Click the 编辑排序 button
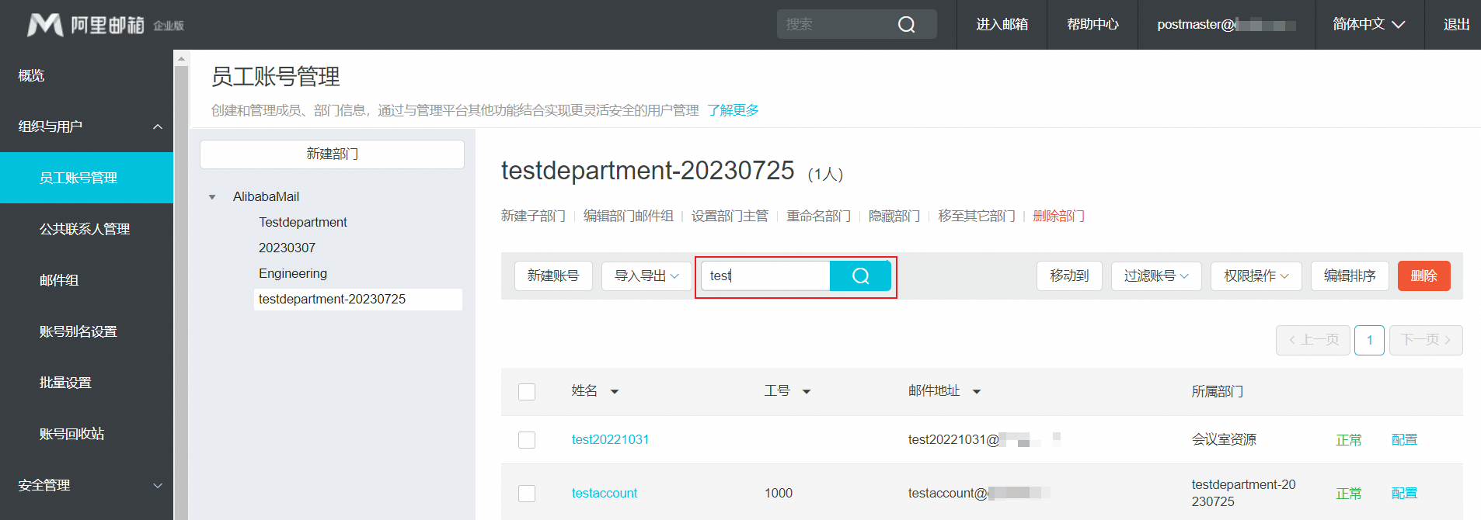The height and width of the screenshot is (520, 1481). click(1350, 276)
